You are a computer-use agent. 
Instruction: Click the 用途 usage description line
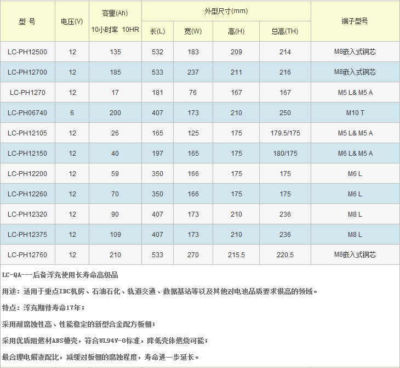click(x=160, y=291)
